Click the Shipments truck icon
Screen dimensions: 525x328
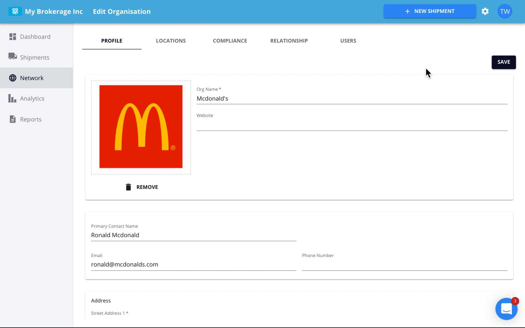tap(13, 56)
